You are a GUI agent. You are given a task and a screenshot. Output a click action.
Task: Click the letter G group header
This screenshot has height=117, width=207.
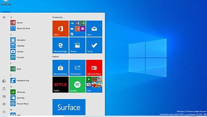[x=11, y=87]
